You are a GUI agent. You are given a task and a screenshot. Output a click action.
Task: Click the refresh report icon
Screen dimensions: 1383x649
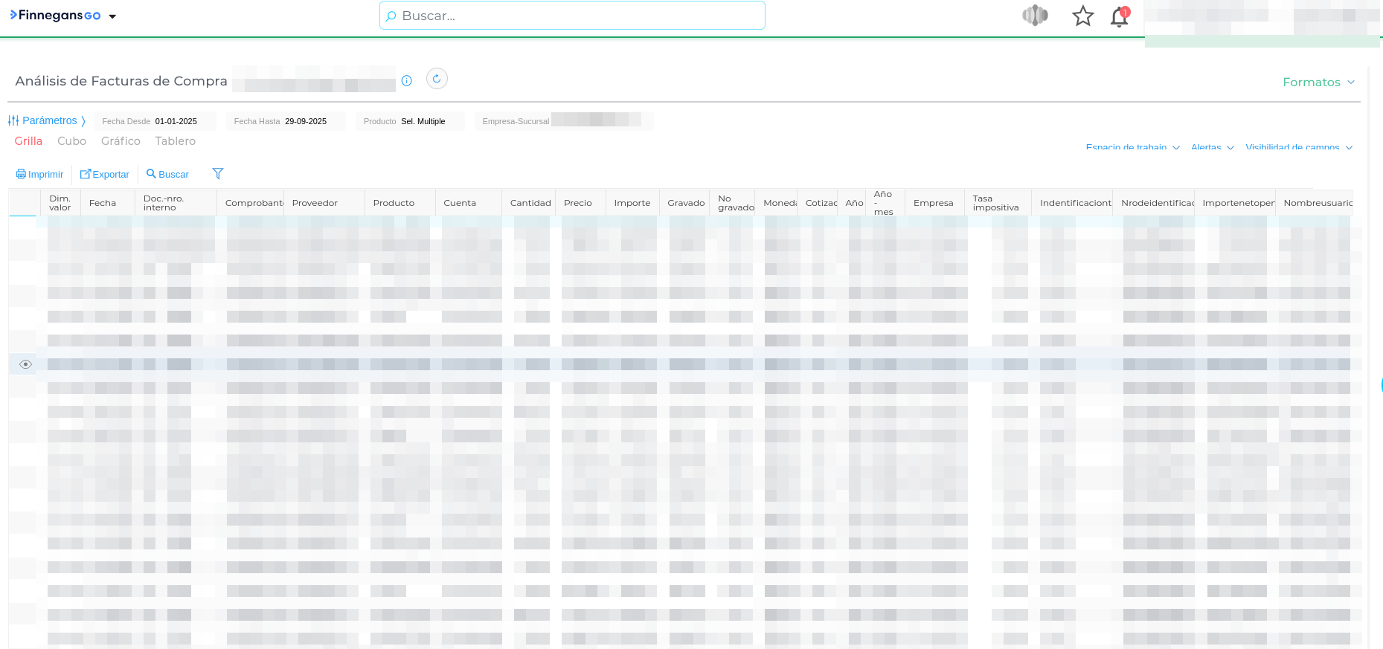pyautogui.click(x=437, y=79)
